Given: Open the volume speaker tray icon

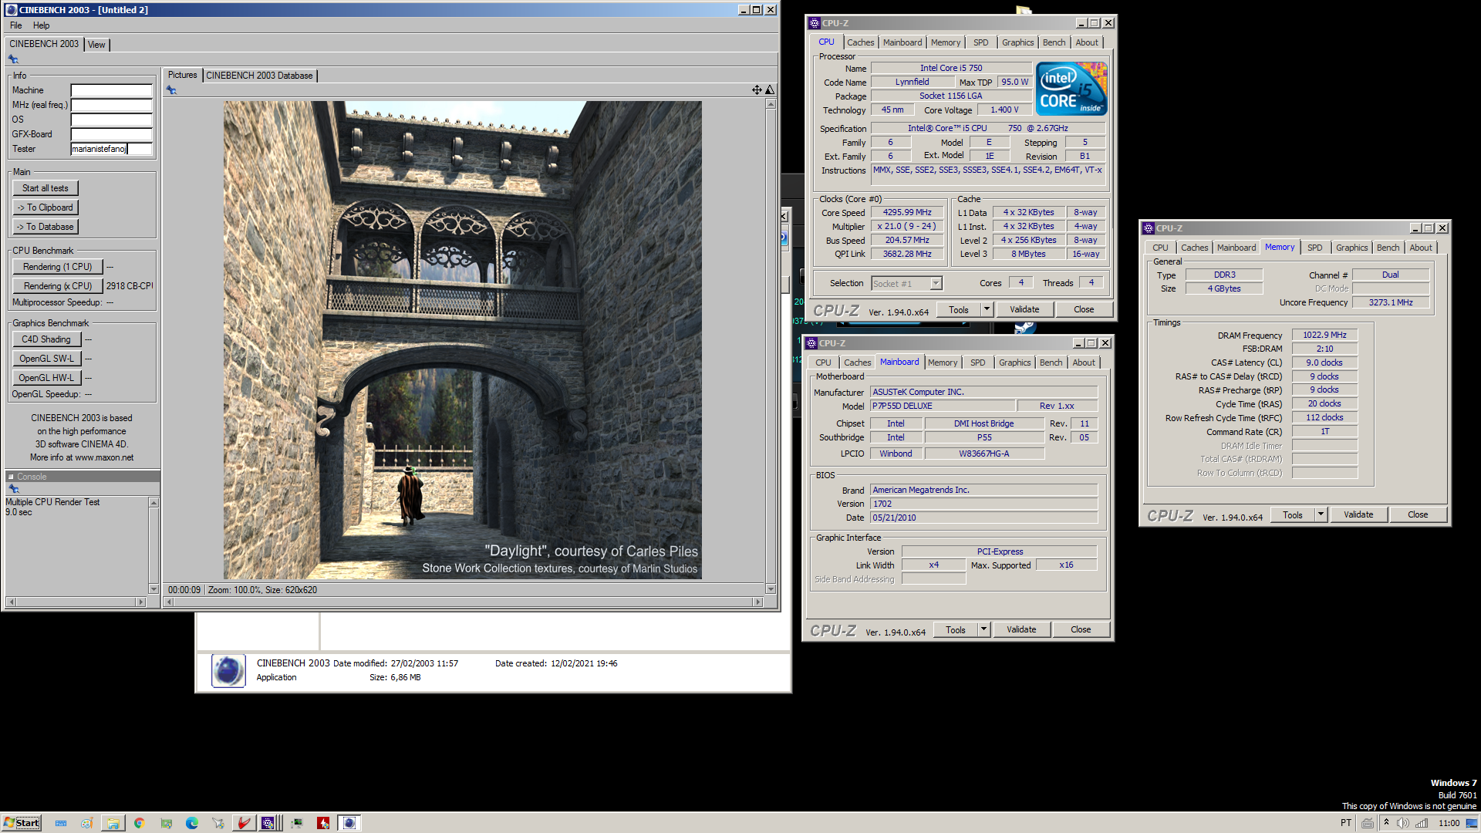Looking at the screenshot, I should 1403,823.
